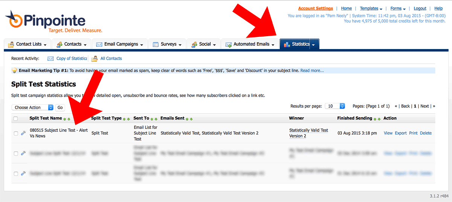Click the Automated Emails envelope icon
The height and width of the screenshot is (202, 452).
tap(228, 44)
